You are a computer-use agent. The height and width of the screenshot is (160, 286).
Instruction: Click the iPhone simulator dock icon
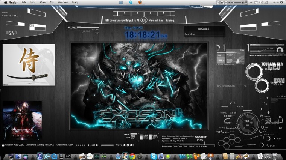click(x=61, y=156)
